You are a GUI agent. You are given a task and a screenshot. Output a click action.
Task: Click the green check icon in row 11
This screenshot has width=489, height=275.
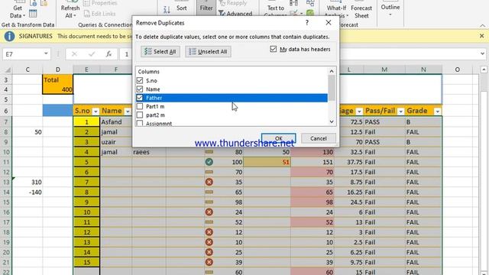tap(209, 162)
